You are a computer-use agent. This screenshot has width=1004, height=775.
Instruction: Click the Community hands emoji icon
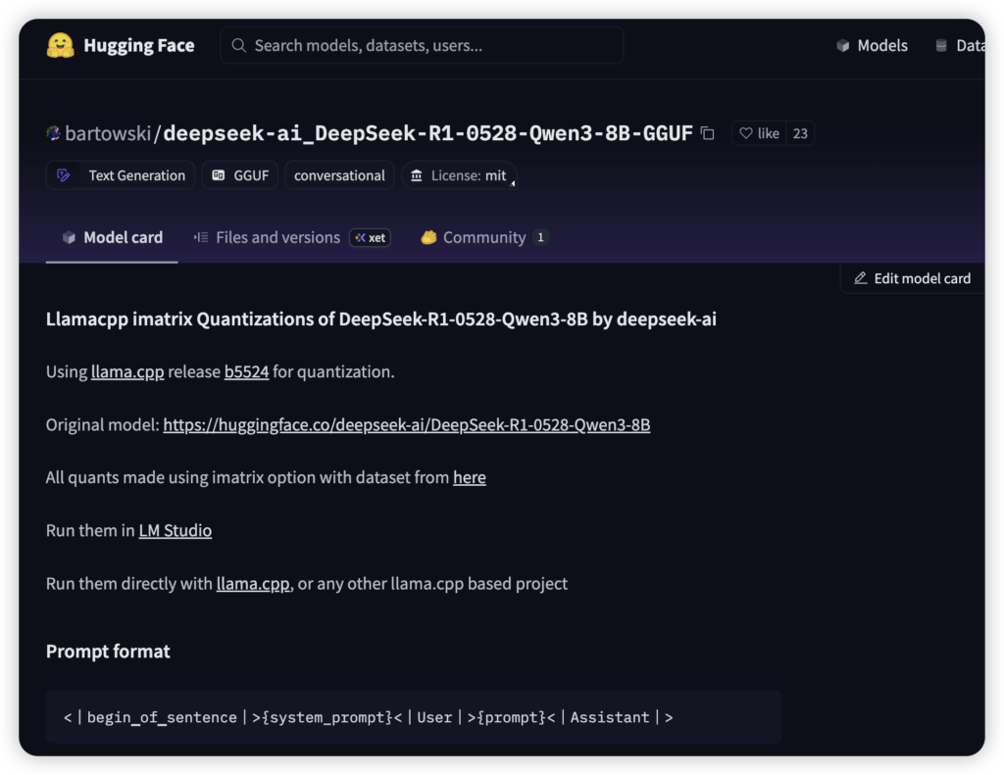click(x=428, y=237)
